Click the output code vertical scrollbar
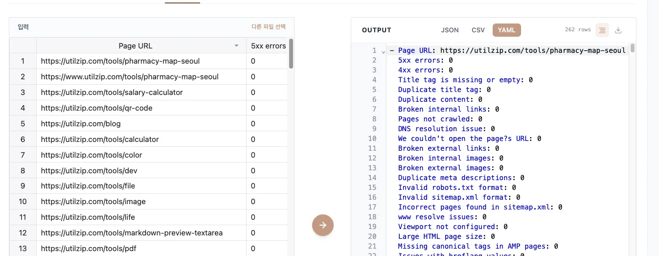 tap(633, 48)
